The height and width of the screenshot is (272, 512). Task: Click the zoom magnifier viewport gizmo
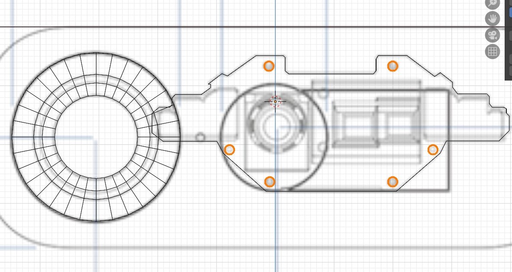(x=493, y=3)
